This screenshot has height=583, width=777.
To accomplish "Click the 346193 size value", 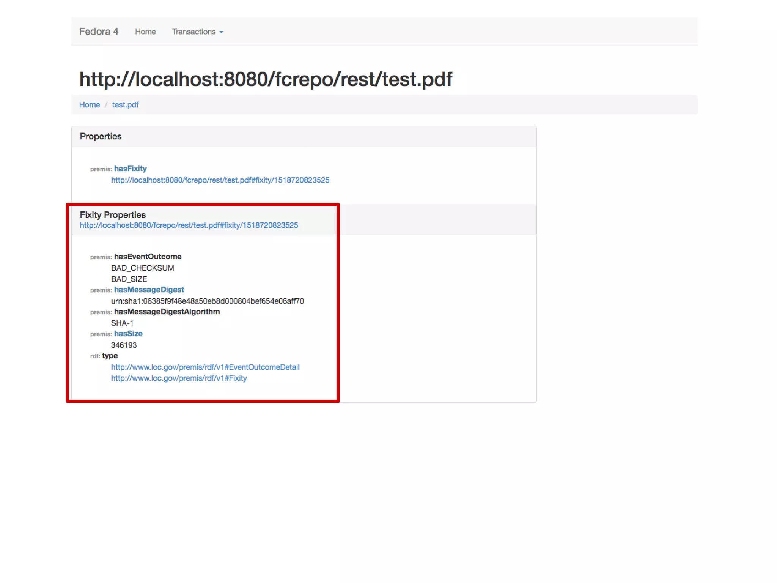I will (124, 345).
